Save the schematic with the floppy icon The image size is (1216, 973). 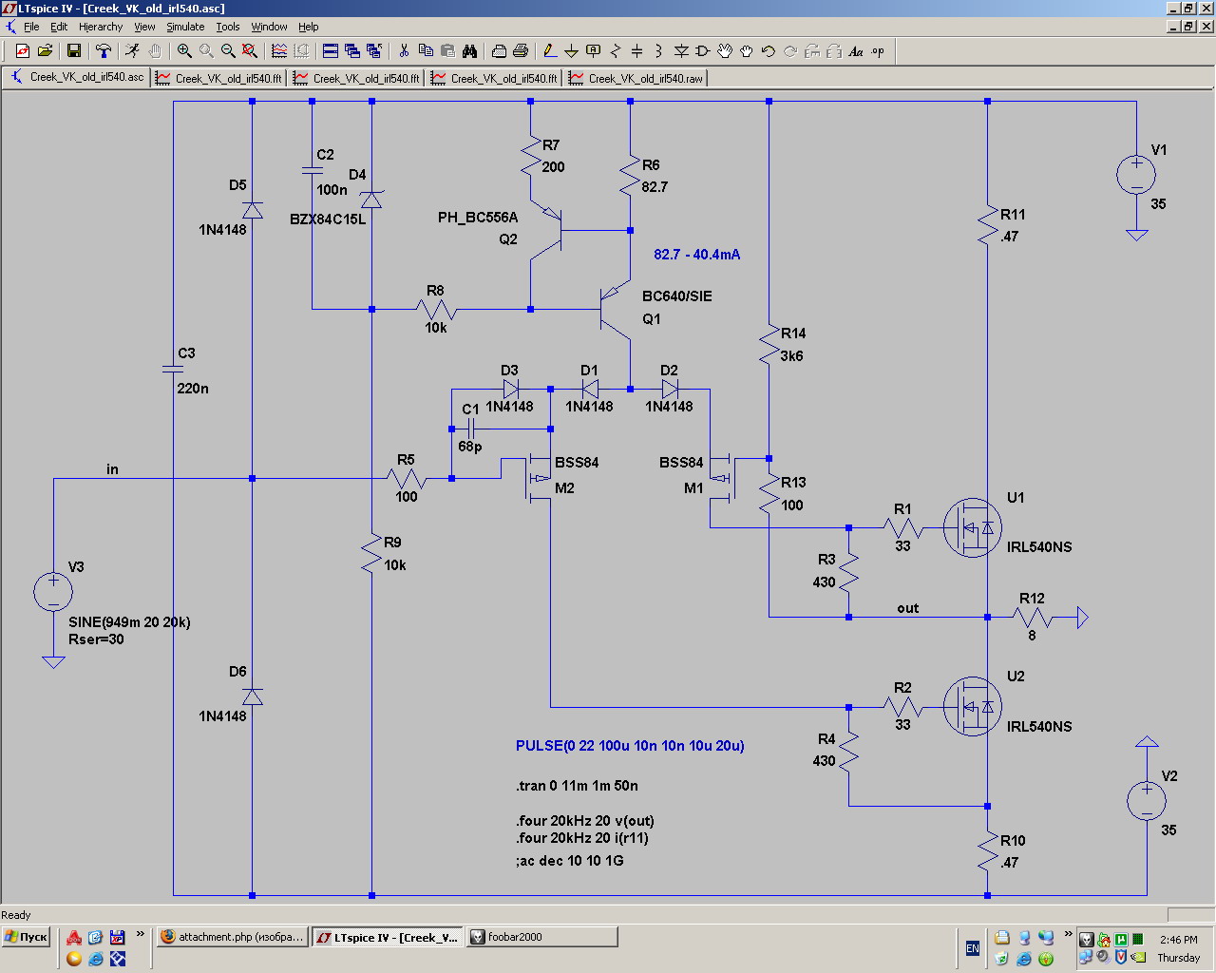tap(74, 51)
